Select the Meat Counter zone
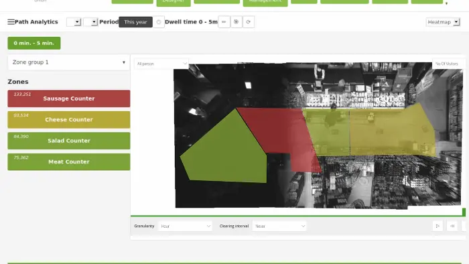Image resolution: width=469 pixels, height=264 pixels. coord(69,161)
